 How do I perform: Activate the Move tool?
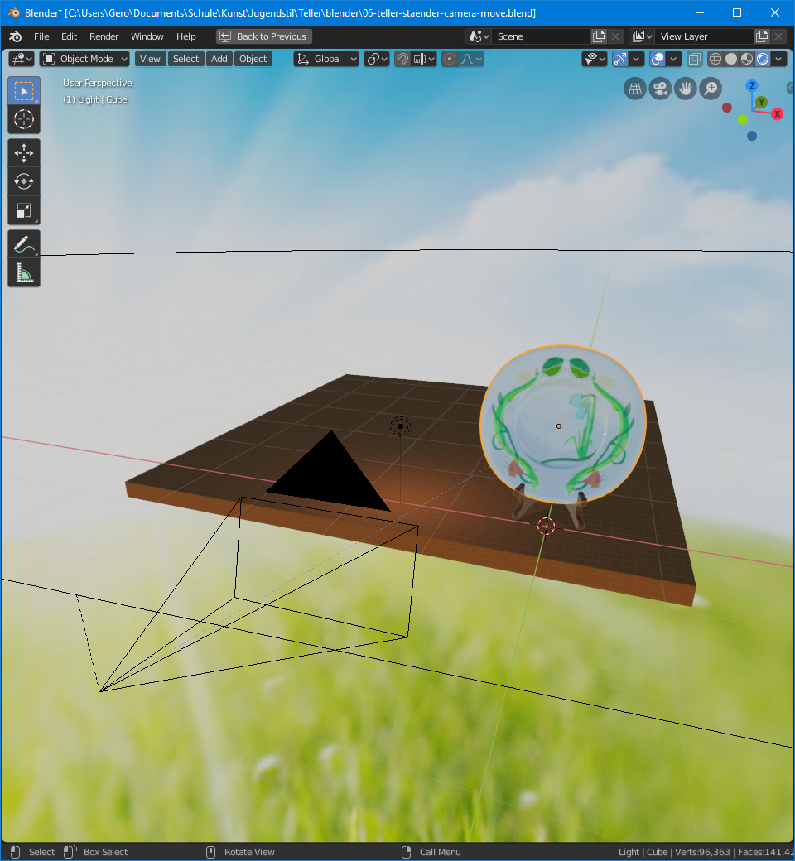point(24,152)
